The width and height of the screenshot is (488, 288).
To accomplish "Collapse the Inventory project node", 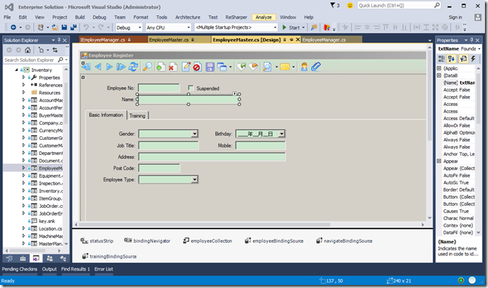I will pyautogui.click(x=17, y=70).
